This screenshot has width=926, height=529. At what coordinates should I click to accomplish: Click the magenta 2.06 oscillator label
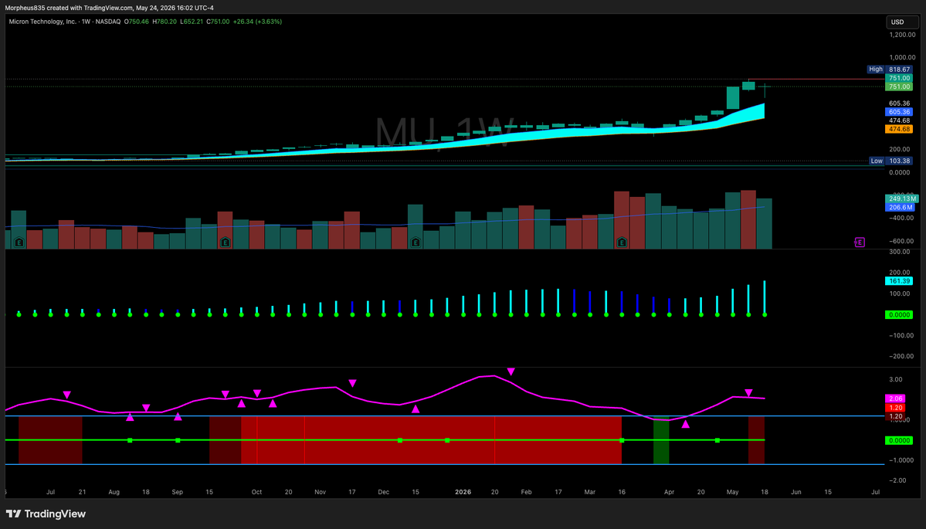coord(895,398)
